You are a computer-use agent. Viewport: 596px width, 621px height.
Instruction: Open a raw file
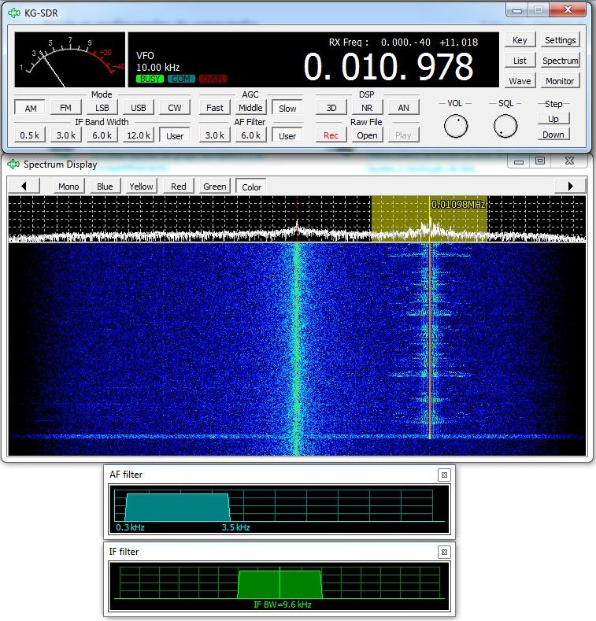tap(367, 135)
